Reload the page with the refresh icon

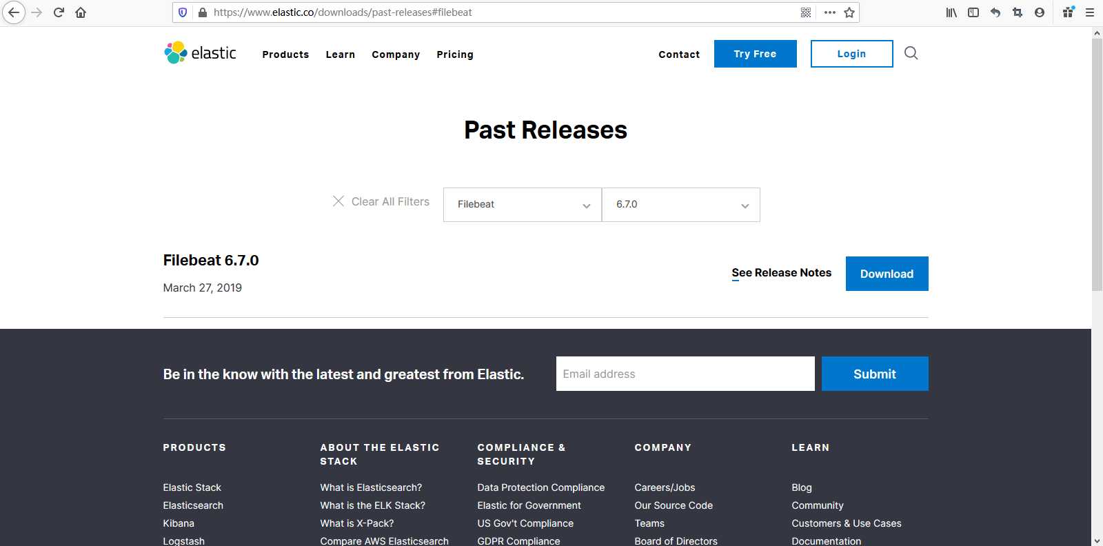[x=59, y=12]
